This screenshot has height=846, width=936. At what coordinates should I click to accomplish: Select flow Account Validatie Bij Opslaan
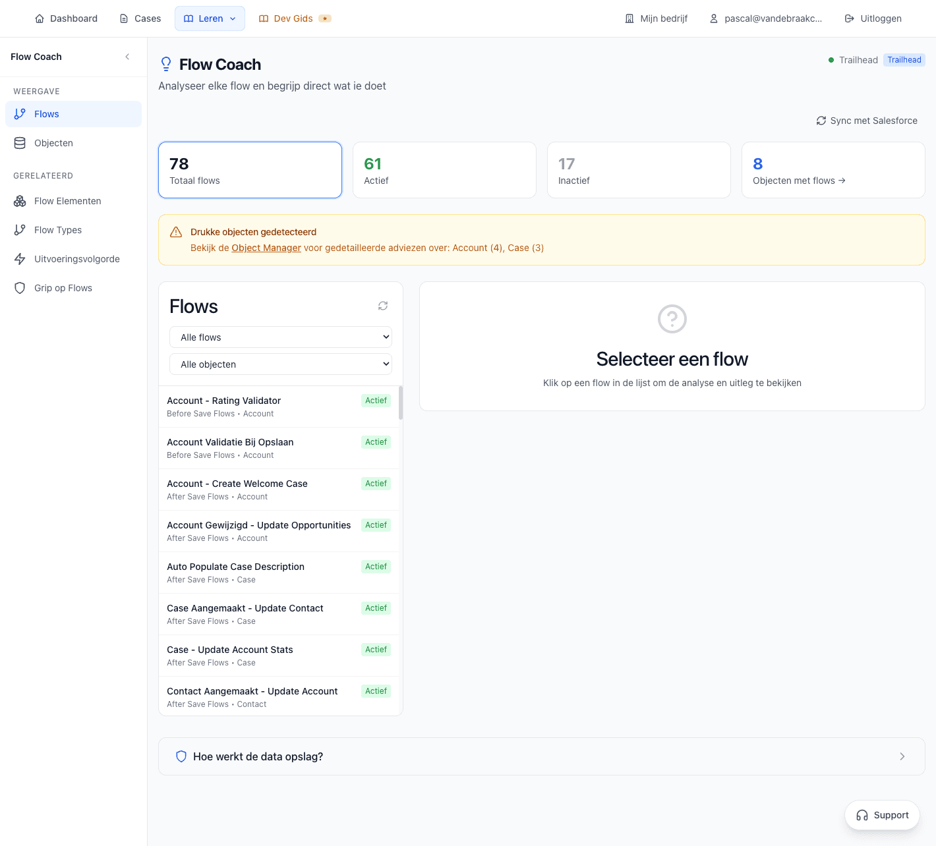(279, 448)
